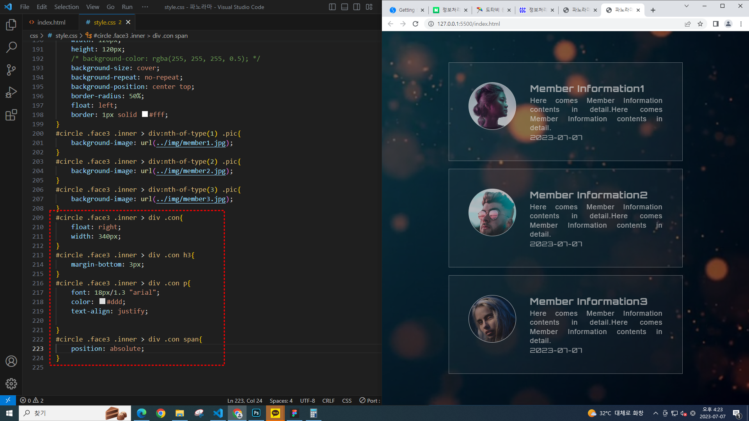Open the Search view icon

[x=11, y=48]
